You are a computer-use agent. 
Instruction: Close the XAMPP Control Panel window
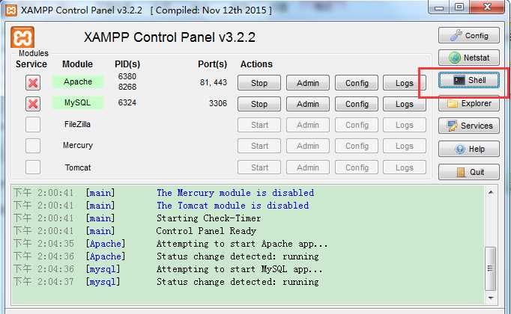point(487,7)
